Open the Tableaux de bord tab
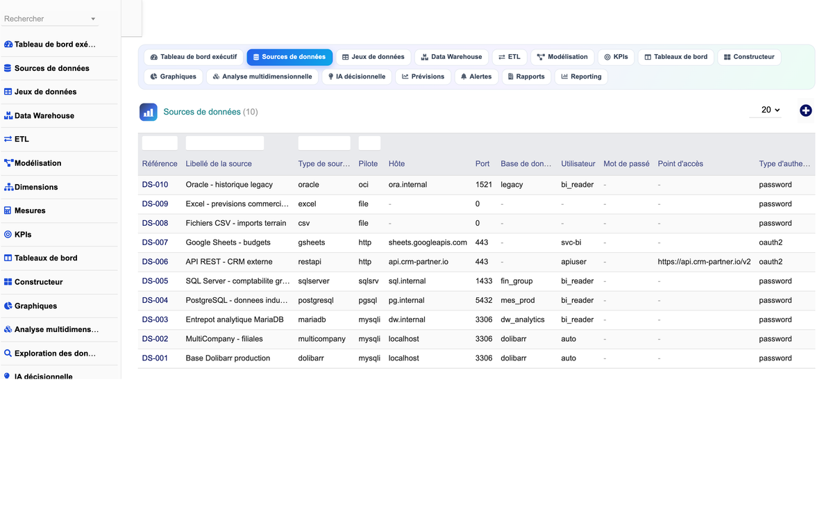Image resolution: width=833 pixels, height=516 pixels. 676,57
